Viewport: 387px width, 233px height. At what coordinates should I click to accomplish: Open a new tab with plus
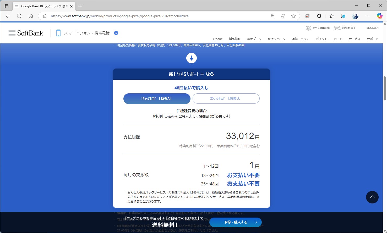coord(80,6)
